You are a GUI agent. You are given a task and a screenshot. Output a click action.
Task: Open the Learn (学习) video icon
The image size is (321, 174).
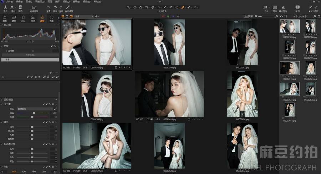[297, 7]
